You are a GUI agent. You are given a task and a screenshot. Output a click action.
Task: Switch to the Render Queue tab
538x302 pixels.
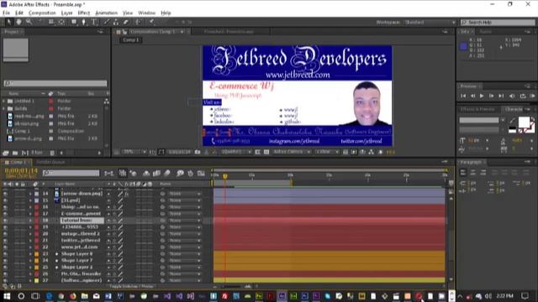pyautogui.click(x=50, y=162)
